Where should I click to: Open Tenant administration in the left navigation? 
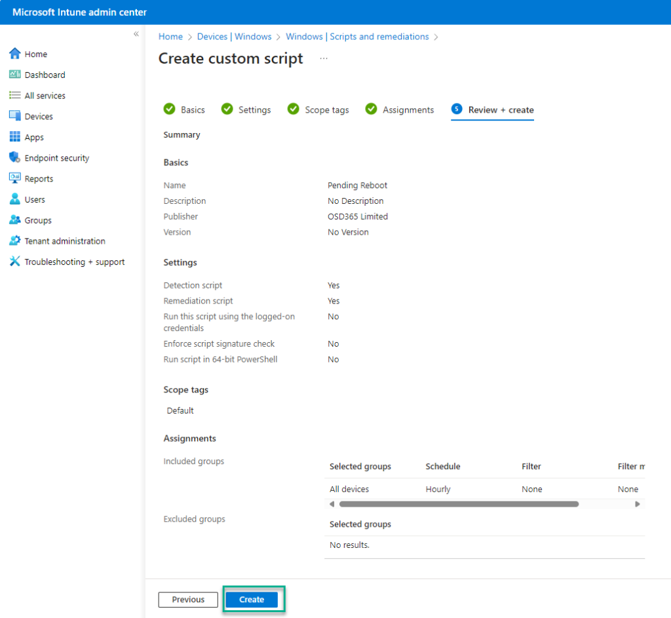(x=65, y=241)
